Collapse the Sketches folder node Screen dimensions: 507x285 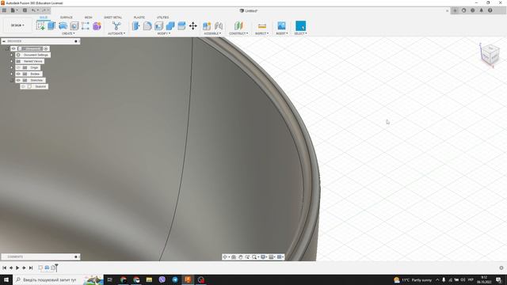[x=12, y=80]
